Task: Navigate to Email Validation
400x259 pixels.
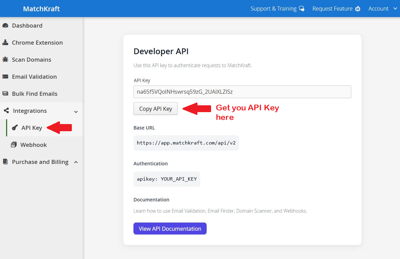Action: [x=34, y=77]
